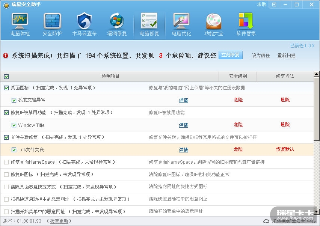Viewport: 320px width, 226px height.
Task: Open the 木马云查杀 shield icon
Action: pos(84,21)
